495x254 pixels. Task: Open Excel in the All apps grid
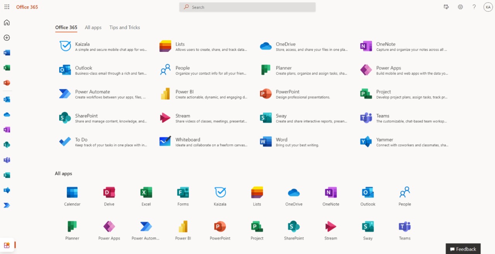click(x=146, y=196)
